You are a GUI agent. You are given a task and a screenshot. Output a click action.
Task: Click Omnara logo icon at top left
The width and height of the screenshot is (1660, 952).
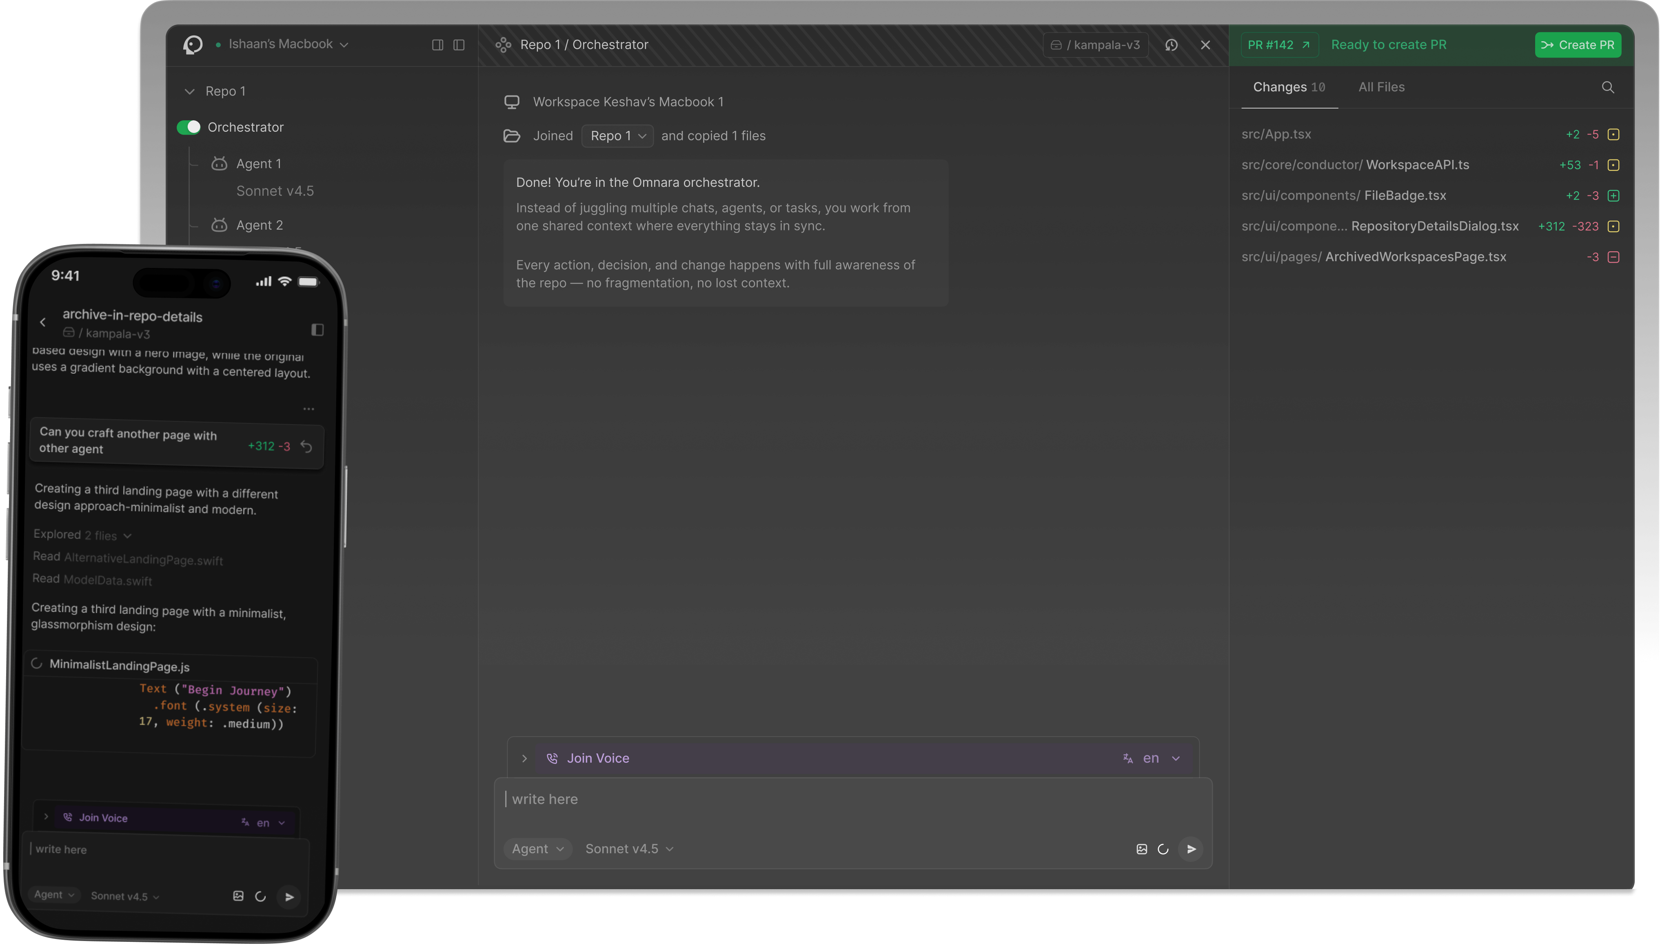193,44
